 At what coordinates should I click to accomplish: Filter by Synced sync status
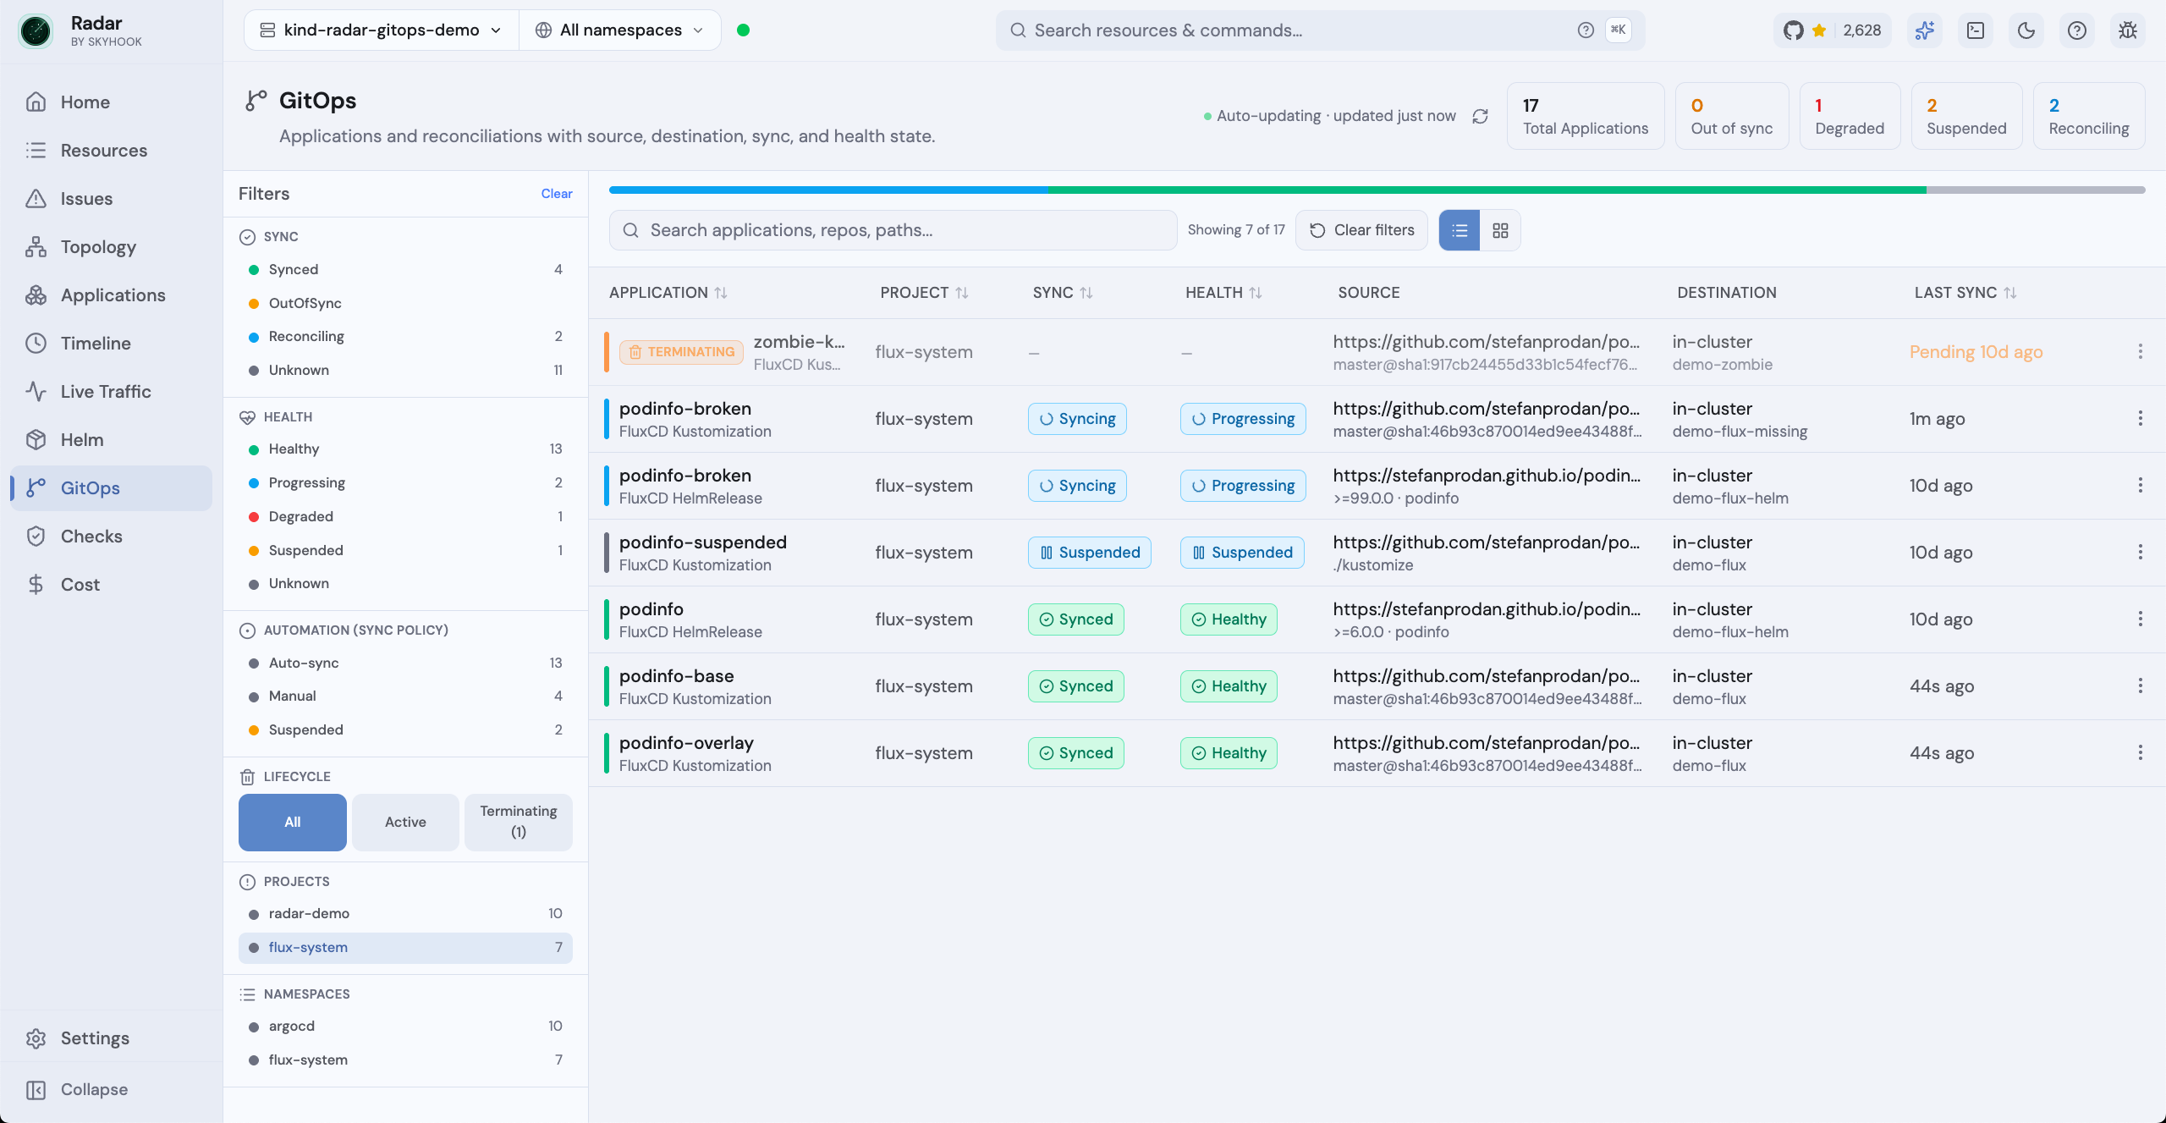tap(405, 270)
